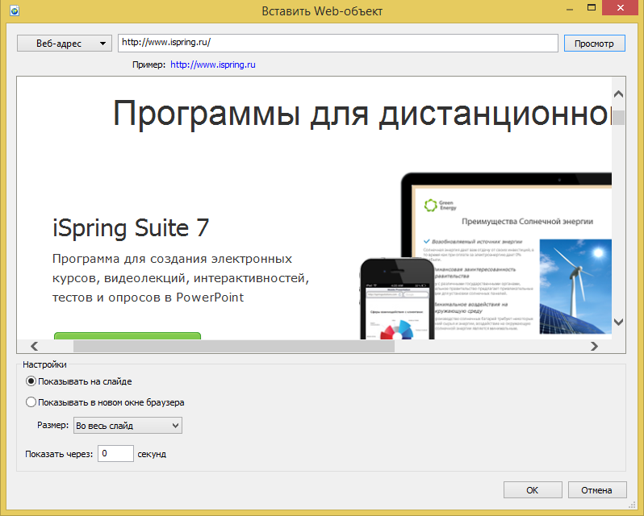Click preview's horizontal scrollbar left arrow

pos(35,347)
